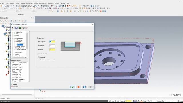Click the 3D mode button in status bar
183x103 pixels.
(x=109, y=101)
